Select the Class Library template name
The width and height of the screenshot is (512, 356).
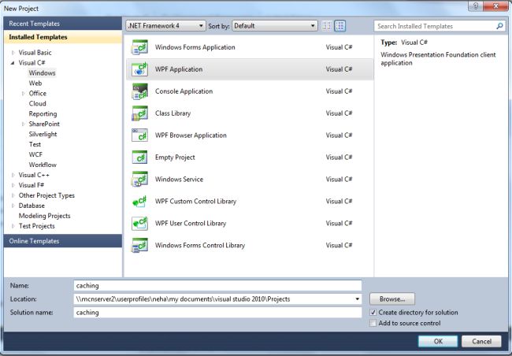click(x=173, y=113)
